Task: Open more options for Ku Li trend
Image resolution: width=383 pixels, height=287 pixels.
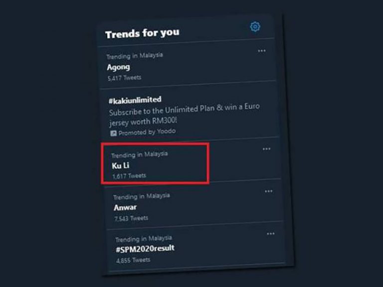Action: [x=266, y=148]
